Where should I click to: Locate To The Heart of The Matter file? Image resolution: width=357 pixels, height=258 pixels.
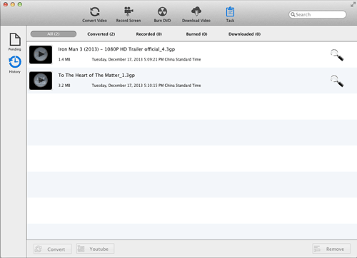point(337,81)
